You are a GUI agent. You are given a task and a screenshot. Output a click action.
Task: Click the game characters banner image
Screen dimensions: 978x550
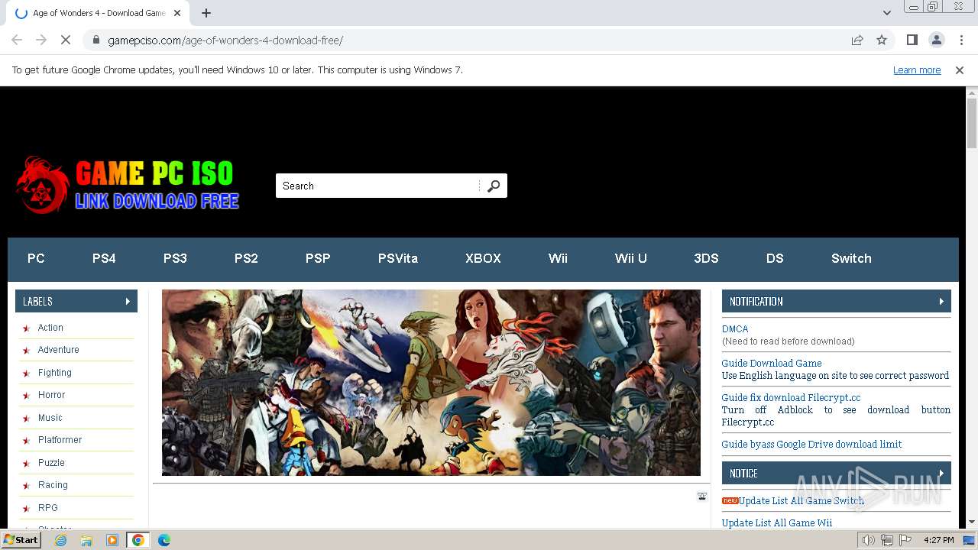(x=431, y=383)
